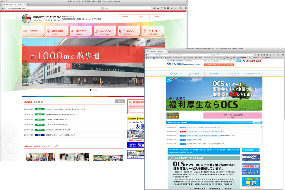This screenshot has width=285, height=190.
Task: Reload the Semba Center page
Action: click(99, 8)
